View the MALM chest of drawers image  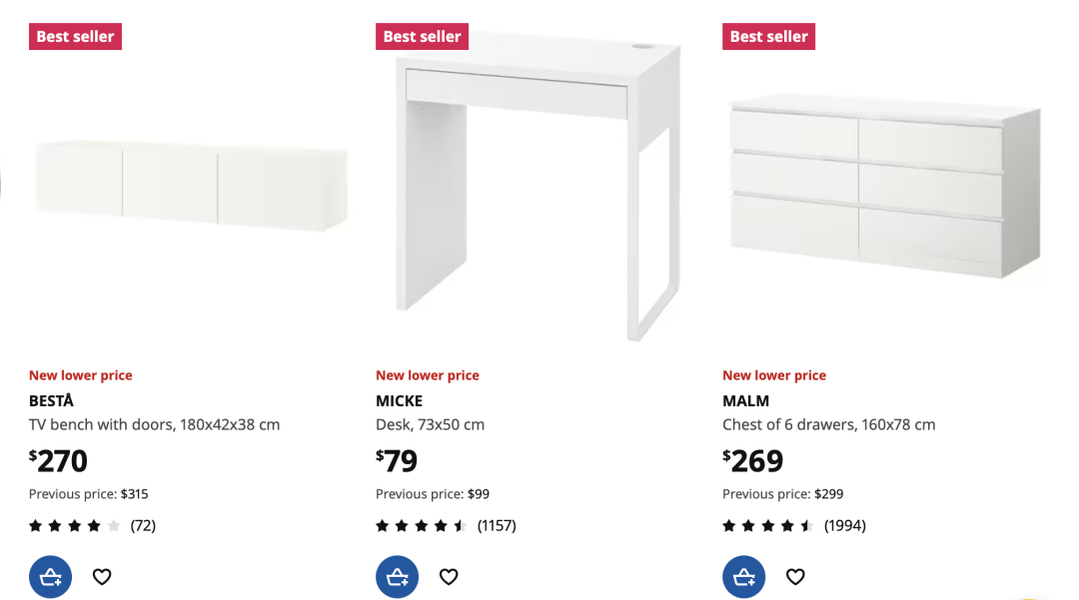click(885, 186)
